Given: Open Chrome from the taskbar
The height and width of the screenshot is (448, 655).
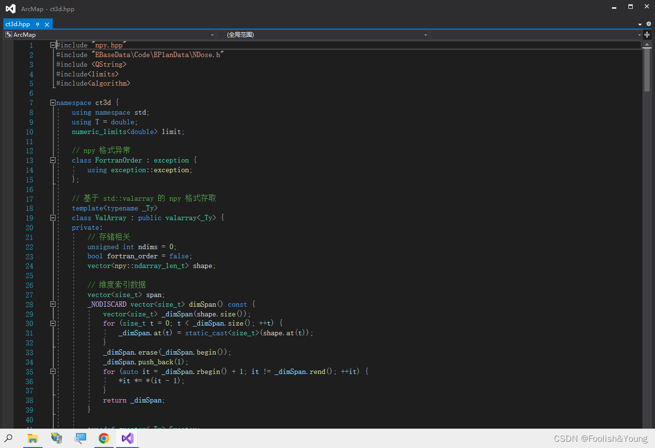Looking at the screenshot, I should tap(104, 438).
